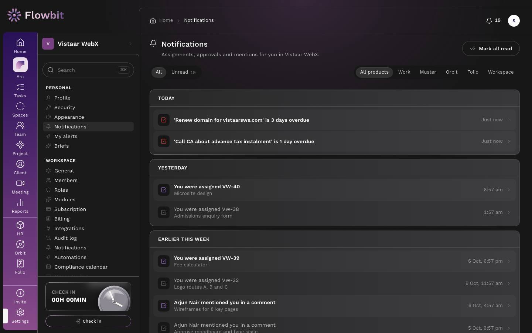Click Mark all read button
The image size is (532, 333).
pos(491,48)
